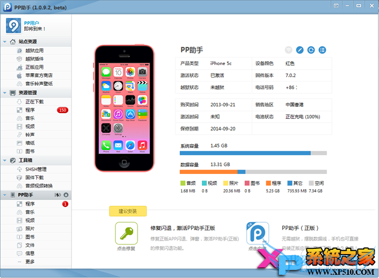Click the 购买时间 value 2013-09-21
This screenshot has width=379, height=278.
pyautogui.click(x=223, y=105)
